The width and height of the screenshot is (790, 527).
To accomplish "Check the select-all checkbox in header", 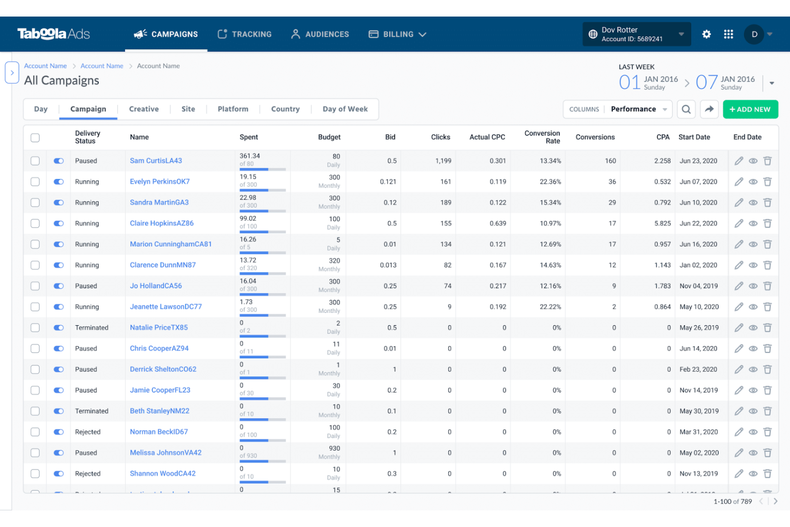I will 35,137.
